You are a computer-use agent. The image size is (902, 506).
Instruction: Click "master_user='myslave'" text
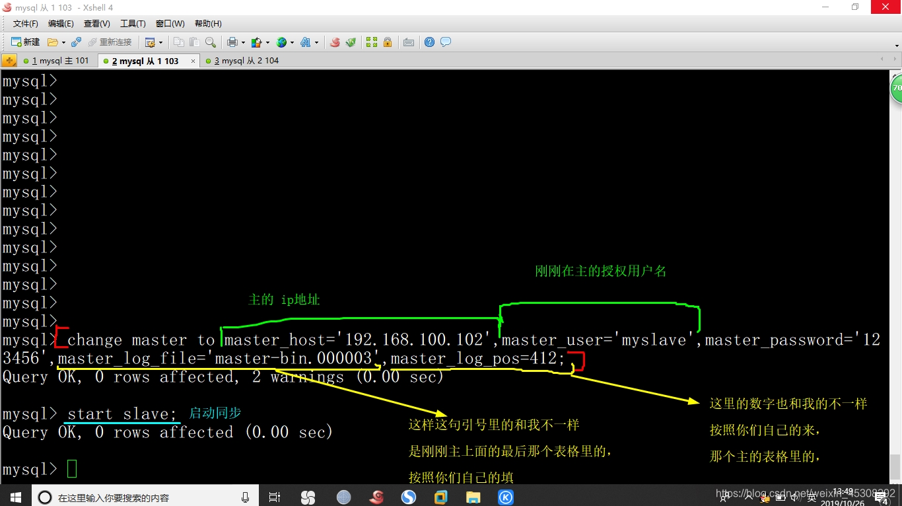598,340
